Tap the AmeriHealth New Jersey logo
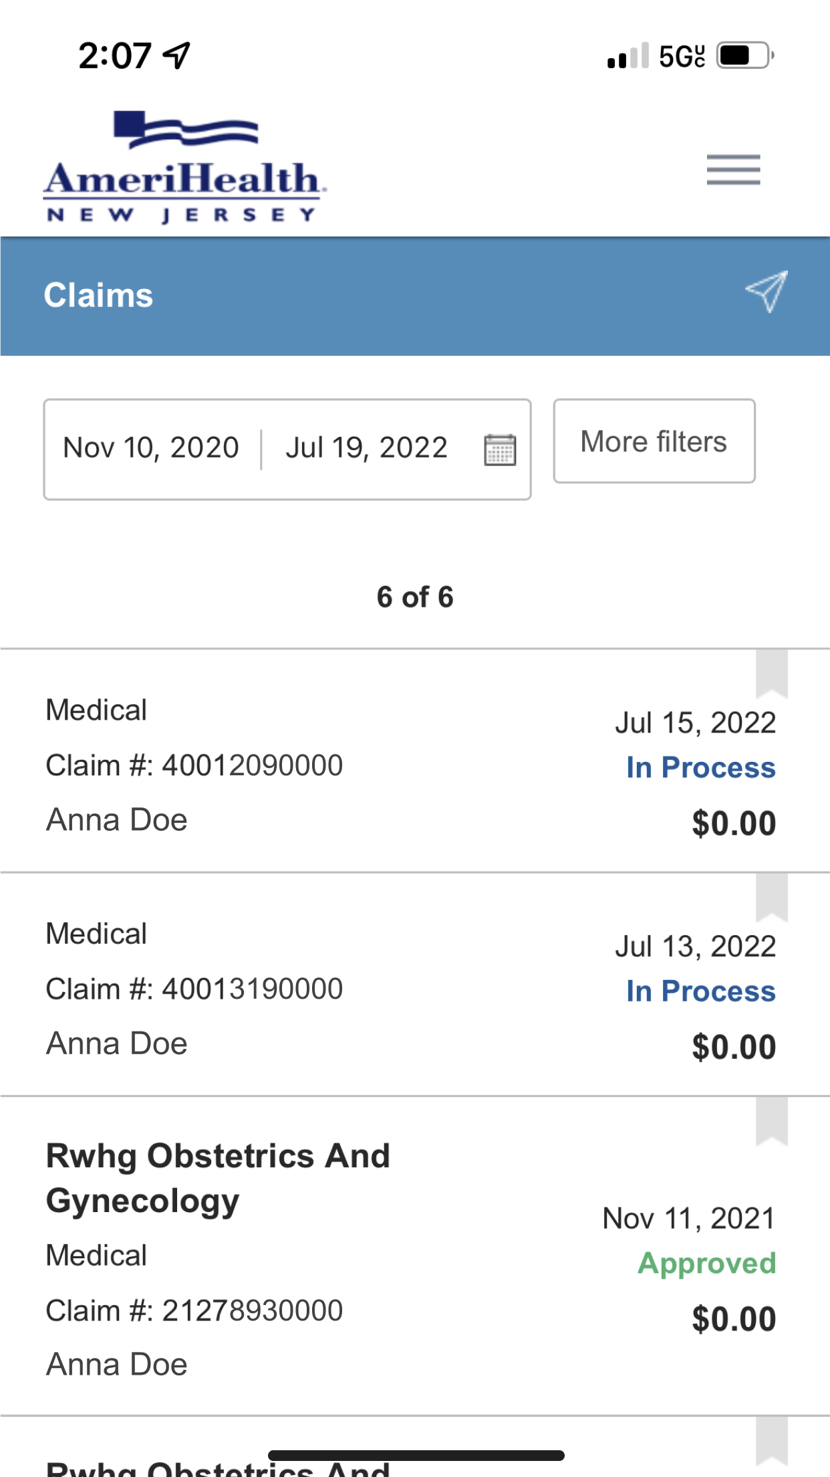Image resolution: width=830 pixels, height=1477 pixels. pos(184,167)
